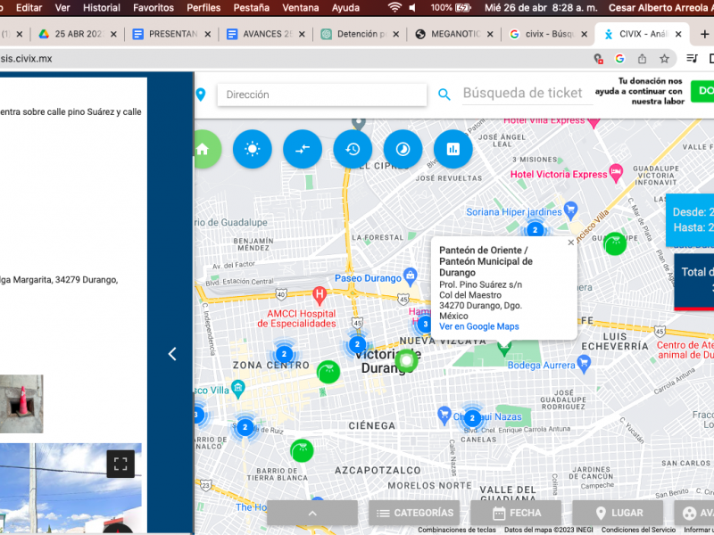
Task: Click the Hotel Victoria Express pin
Action: (616, 173)
